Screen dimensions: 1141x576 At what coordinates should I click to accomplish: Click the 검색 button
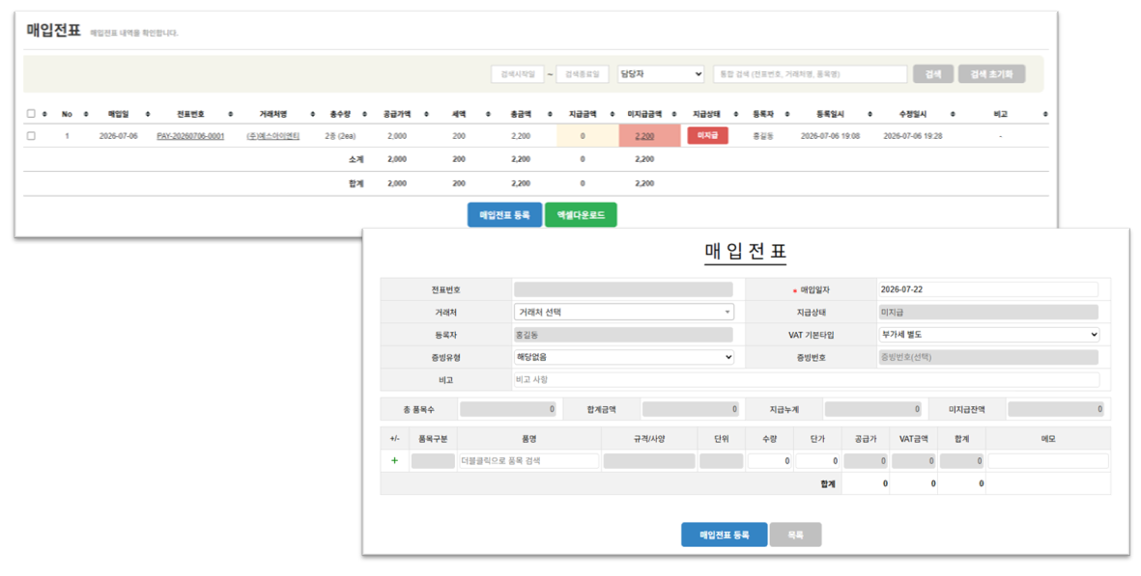tap(933, 74)
